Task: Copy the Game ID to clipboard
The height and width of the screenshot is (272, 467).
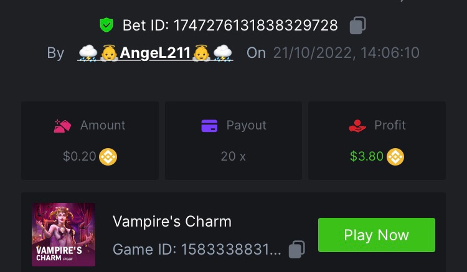Action: [x=296, y=250]
